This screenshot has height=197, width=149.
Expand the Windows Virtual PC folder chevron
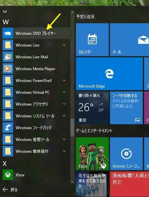click(x=64, y=92)
